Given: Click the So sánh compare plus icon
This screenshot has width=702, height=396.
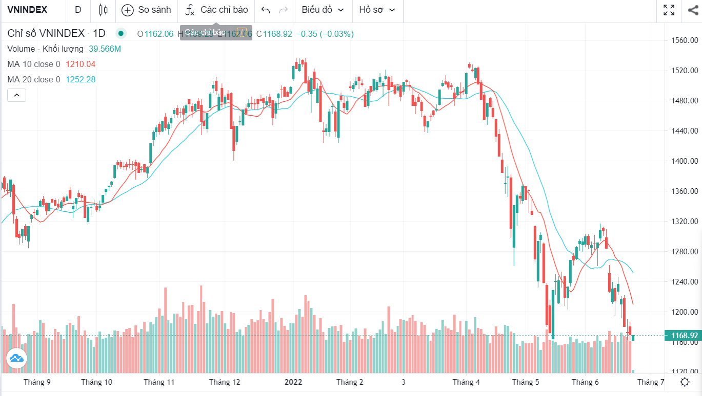Looking at the screenshot, I should (x=128, y=10).
